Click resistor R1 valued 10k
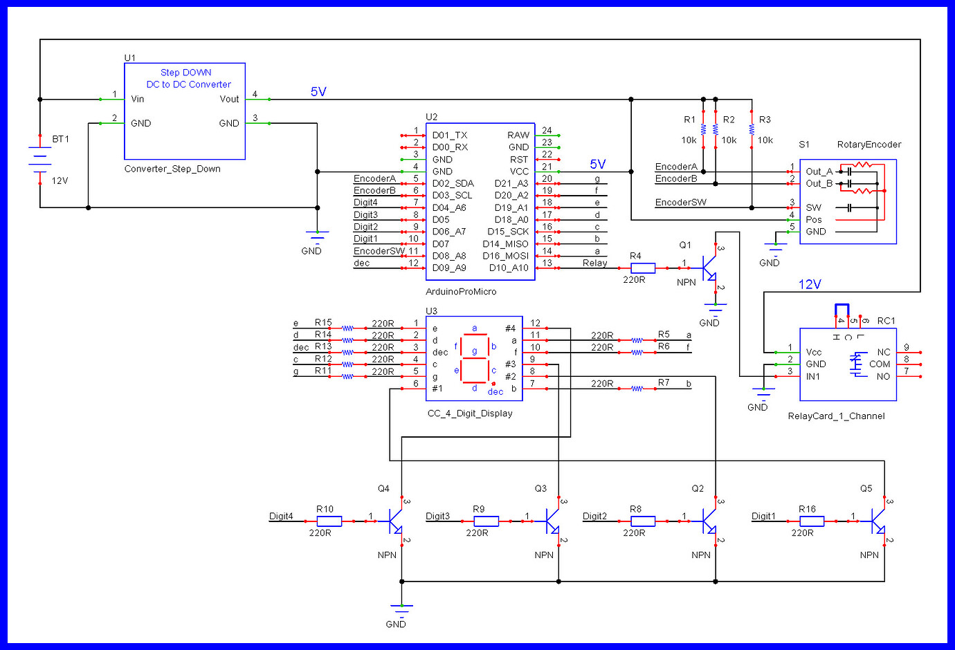 [x=702, y=129]
